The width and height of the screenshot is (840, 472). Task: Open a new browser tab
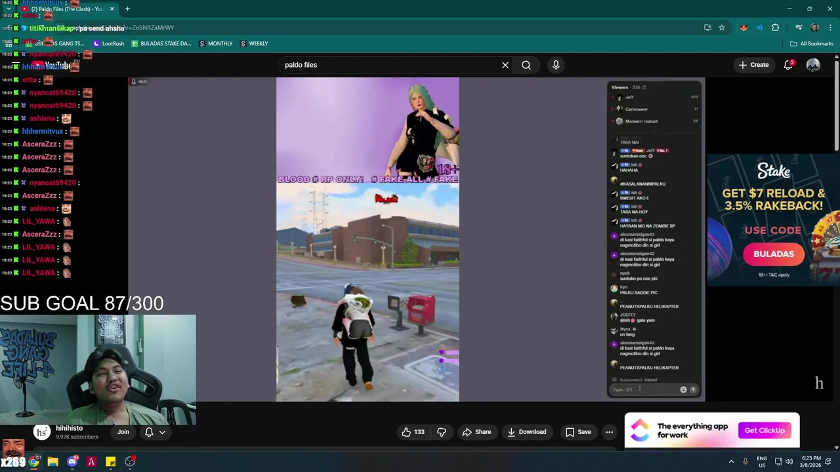click(127, 9)
